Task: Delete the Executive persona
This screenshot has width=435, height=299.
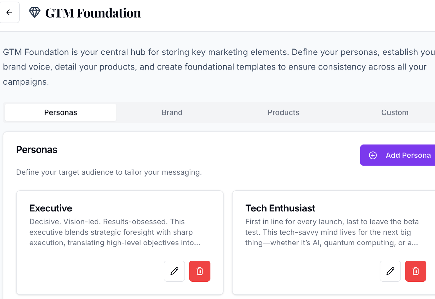Action: pos(199,271)
